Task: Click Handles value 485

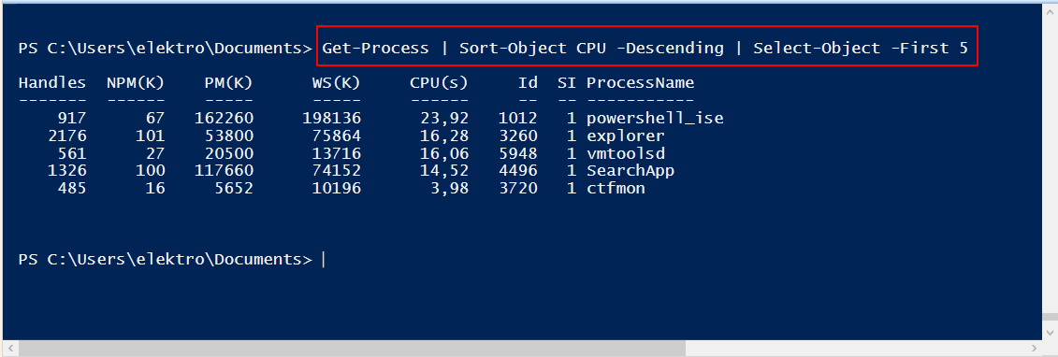Action: click(x=71, y=189)
